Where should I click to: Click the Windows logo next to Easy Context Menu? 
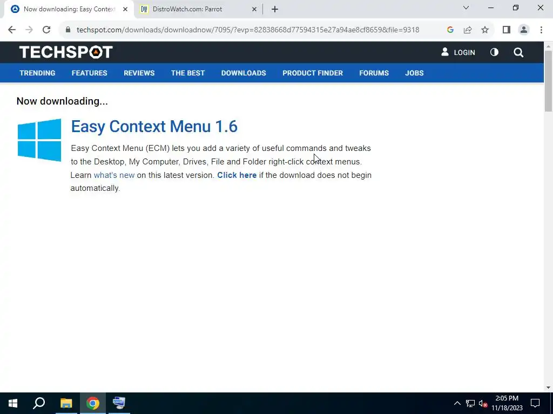[39, 140]
